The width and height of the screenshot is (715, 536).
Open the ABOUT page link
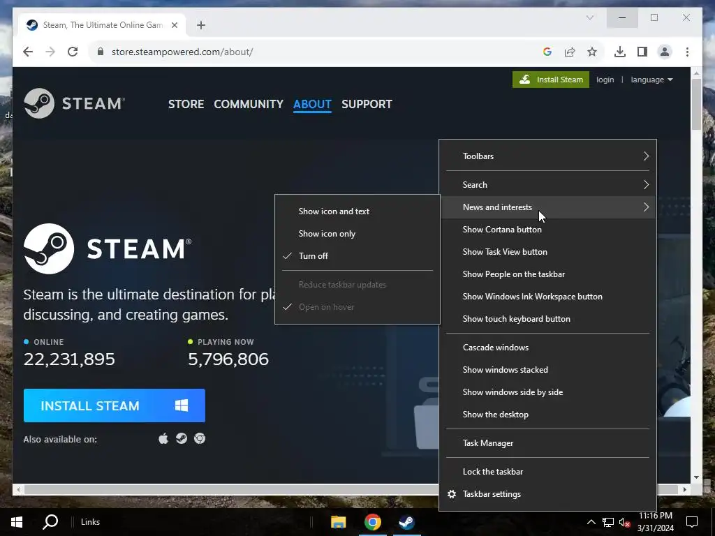click(x=312, y=104)
